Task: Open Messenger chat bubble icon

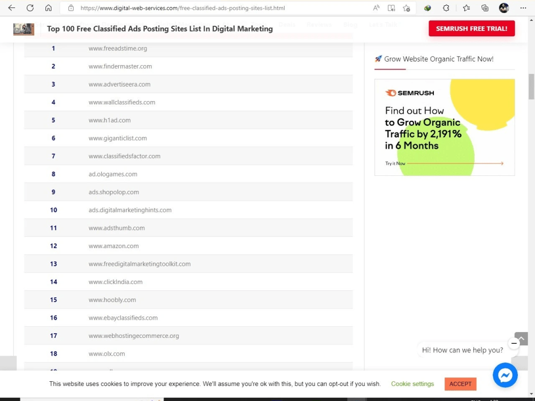Action: tap(506, 375)
